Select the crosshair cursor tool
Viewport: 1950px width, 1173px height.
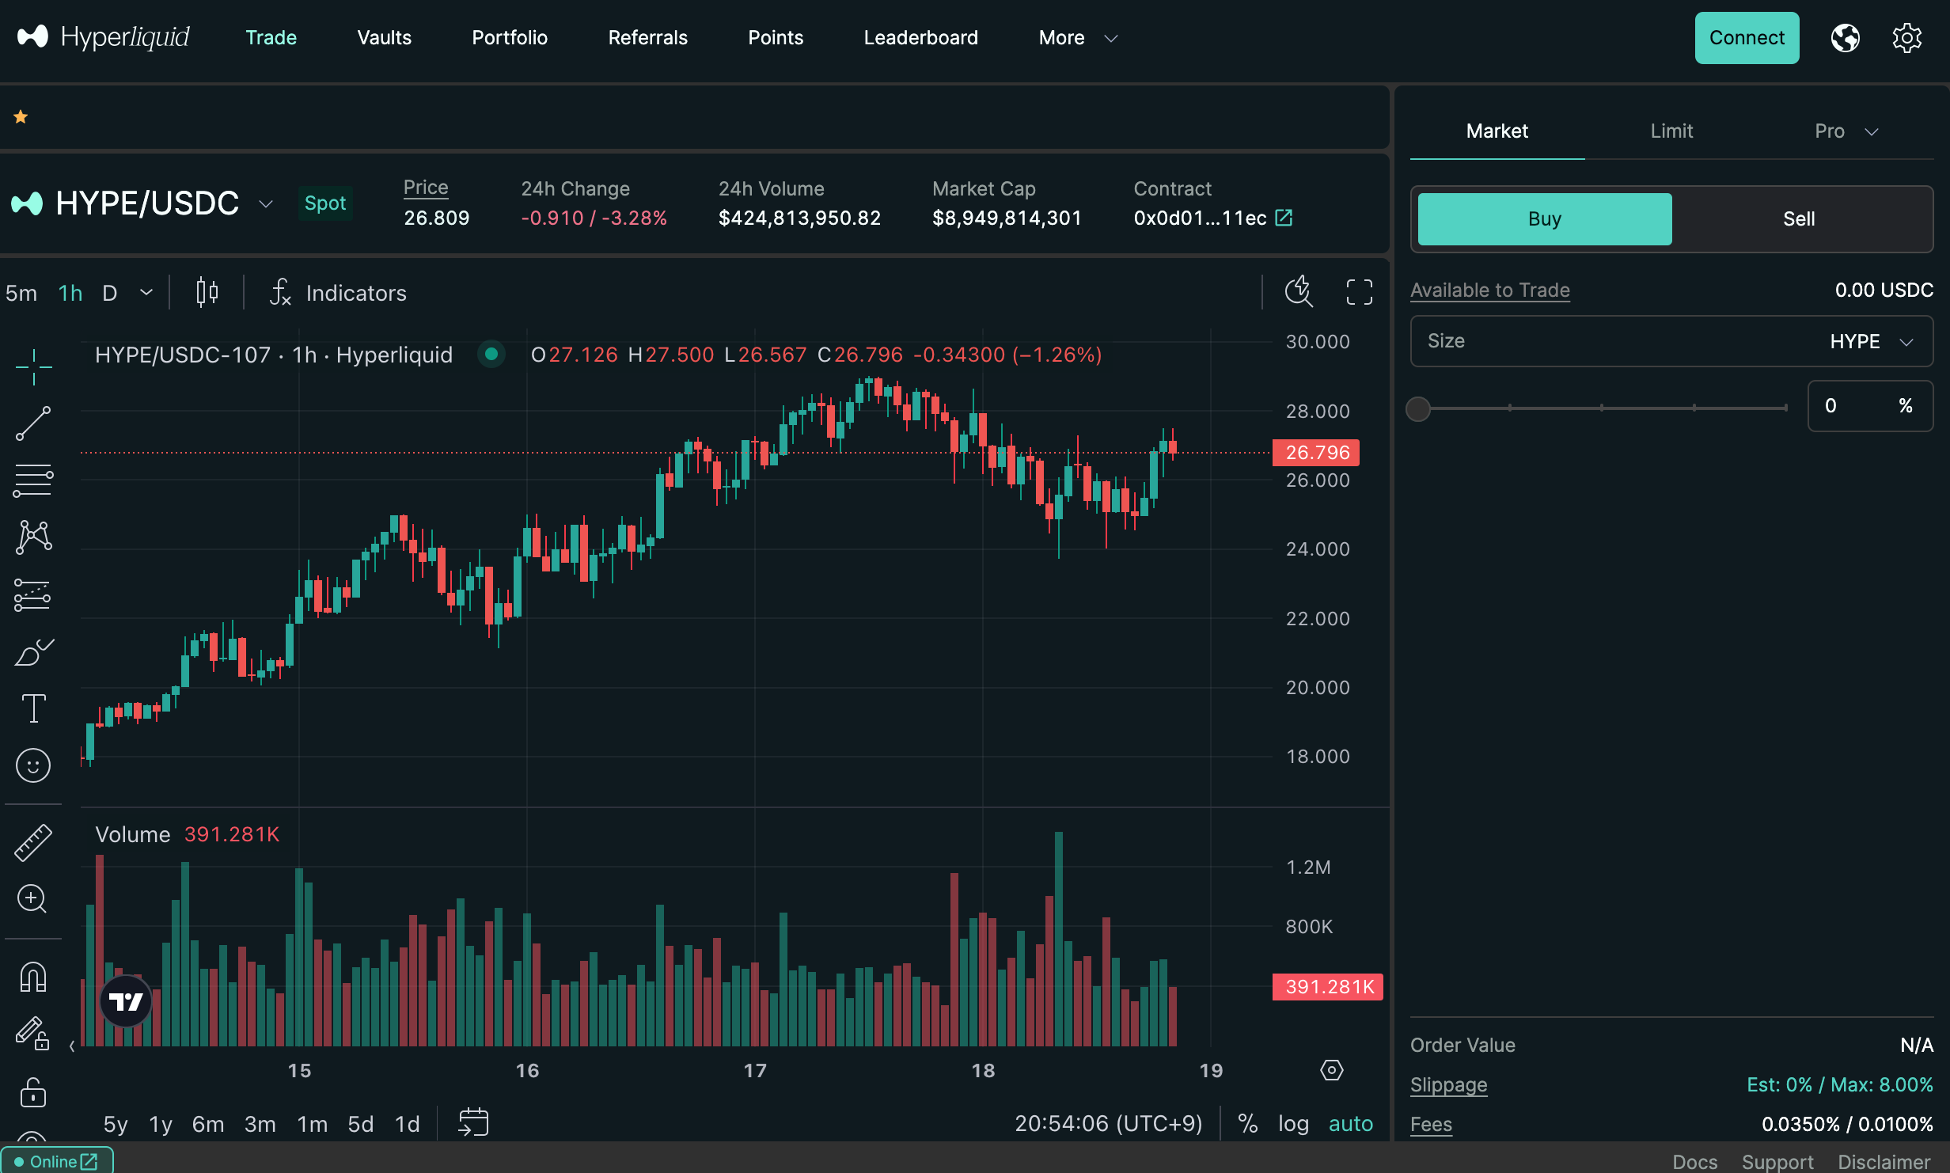tap(33, 367)
